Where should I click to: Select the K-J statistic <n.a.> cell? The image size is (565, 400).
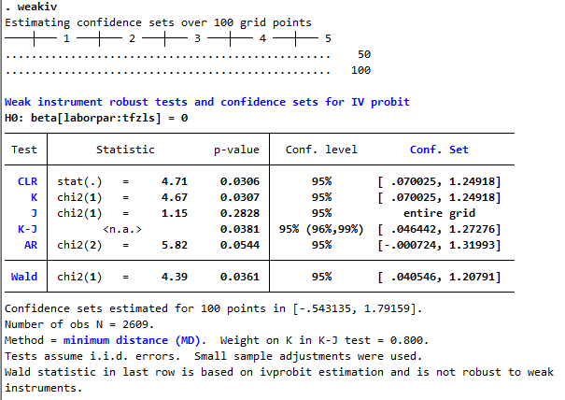pyautogui.click(x=121, y=229)
